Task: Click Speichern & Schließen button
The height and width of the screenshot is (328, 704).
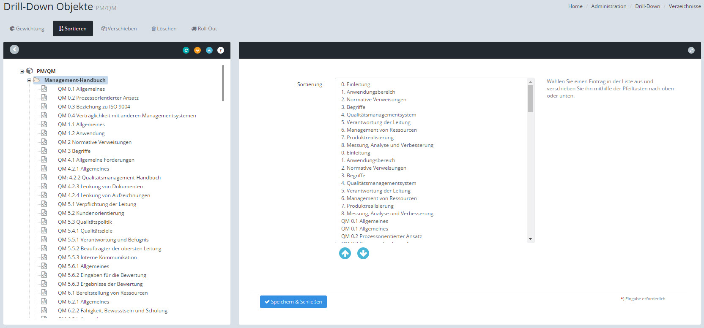Action: 293,302
